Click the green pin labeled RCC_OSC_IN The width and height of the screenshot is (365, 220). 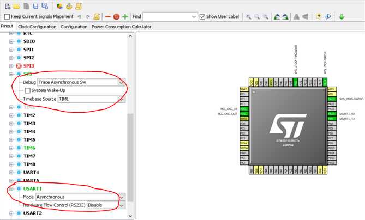coord(244,109)
